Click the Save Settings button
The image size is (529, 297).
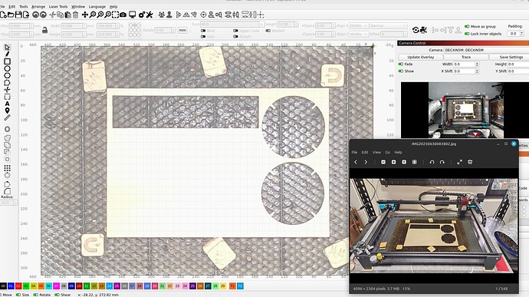[509, 57]
